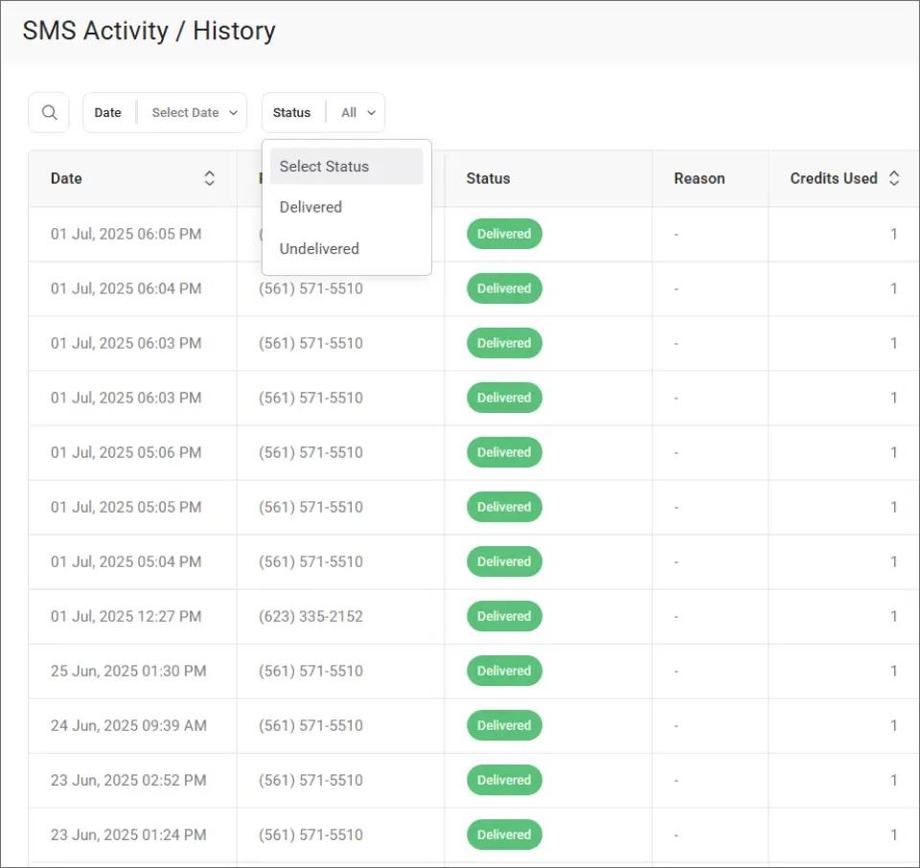Choose the Select Status option
The height and width of the screenshot is (868, 920).
click(324, 166)
